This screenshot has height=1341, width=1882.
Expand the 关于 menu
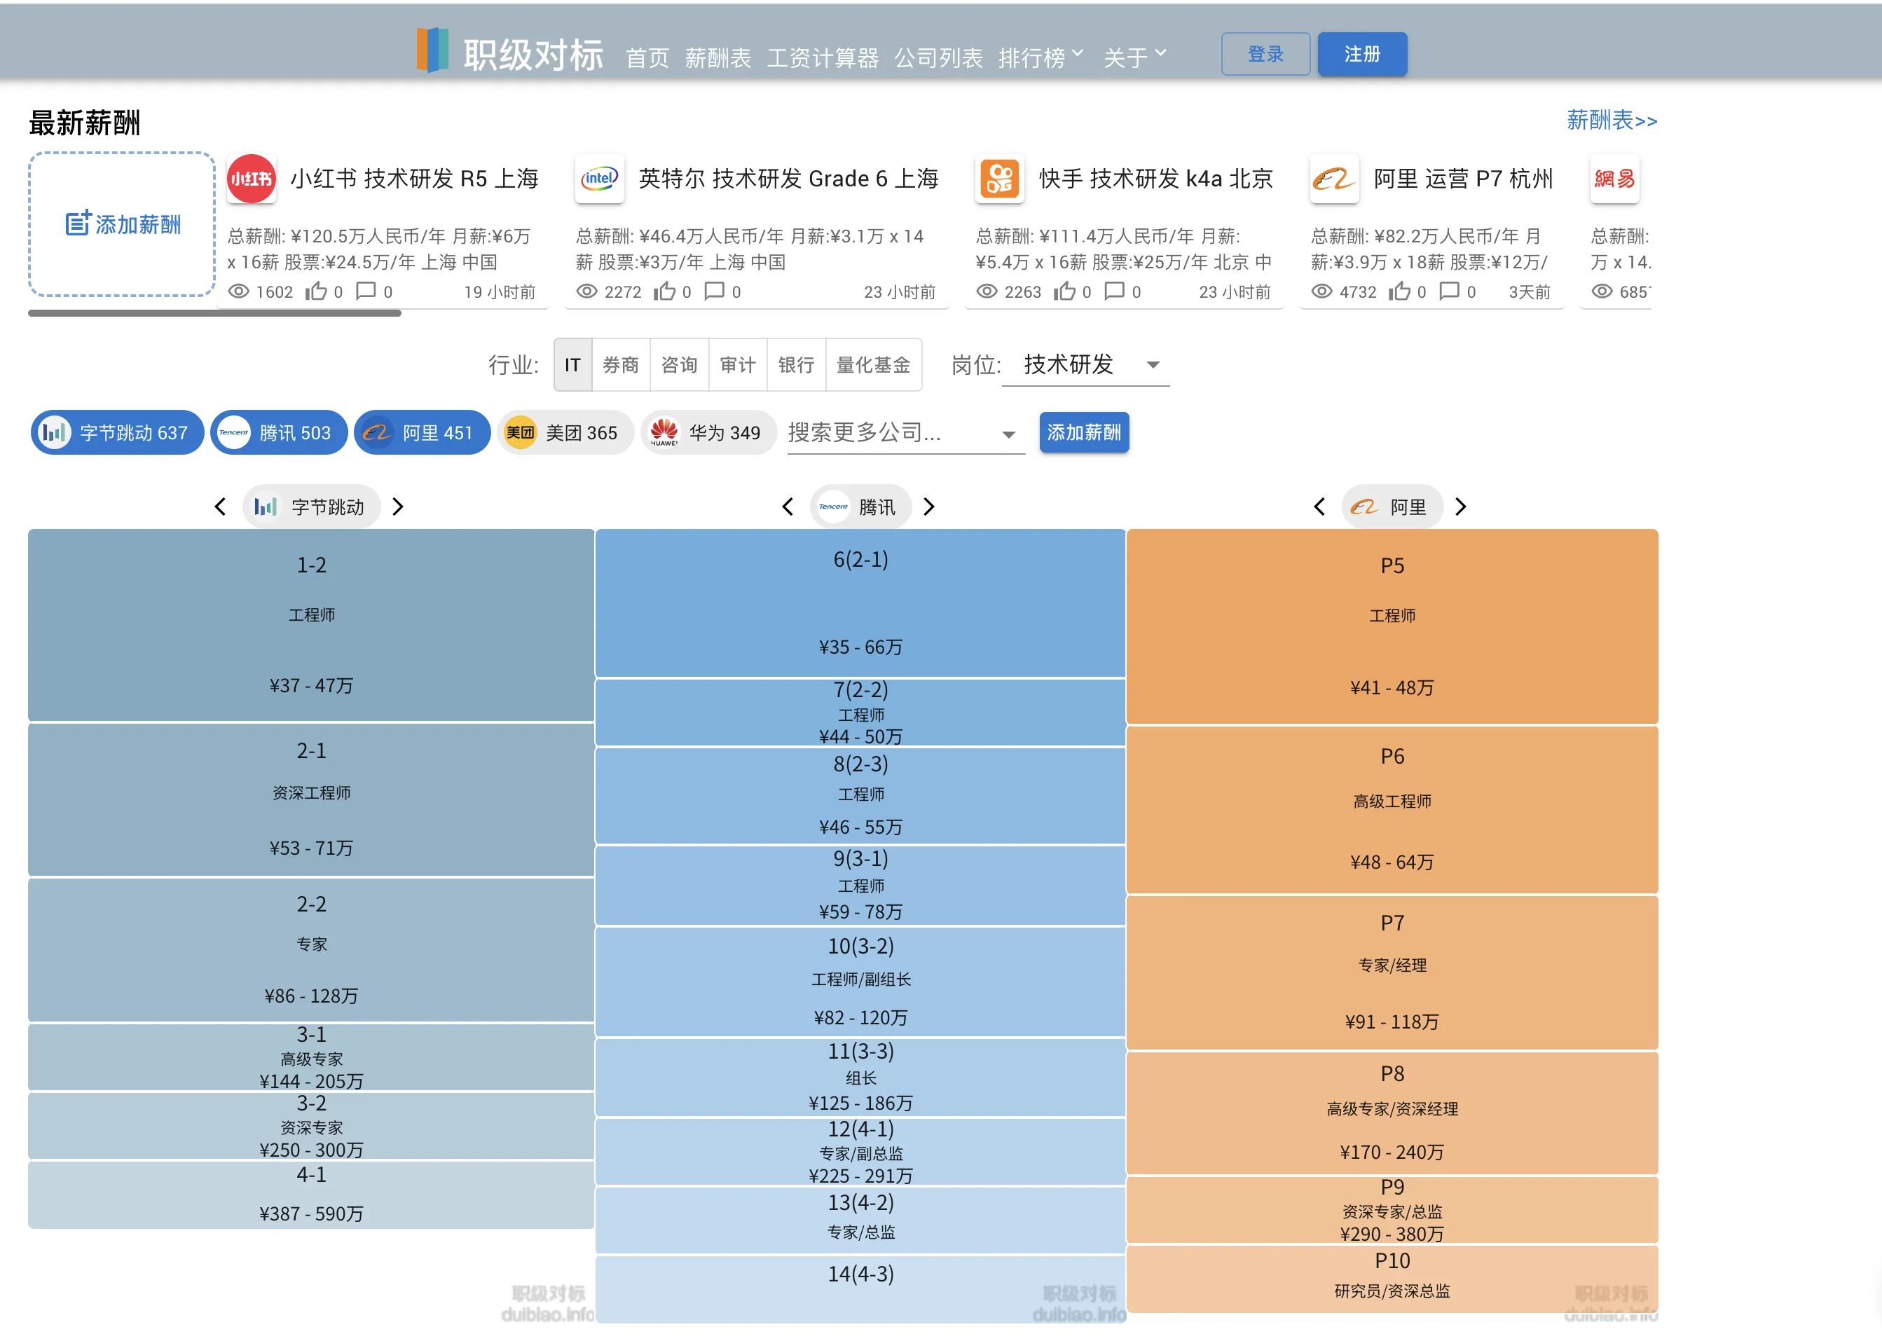point(1136,57)
